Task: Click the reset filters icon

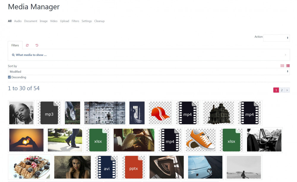Action: [37, 45]
